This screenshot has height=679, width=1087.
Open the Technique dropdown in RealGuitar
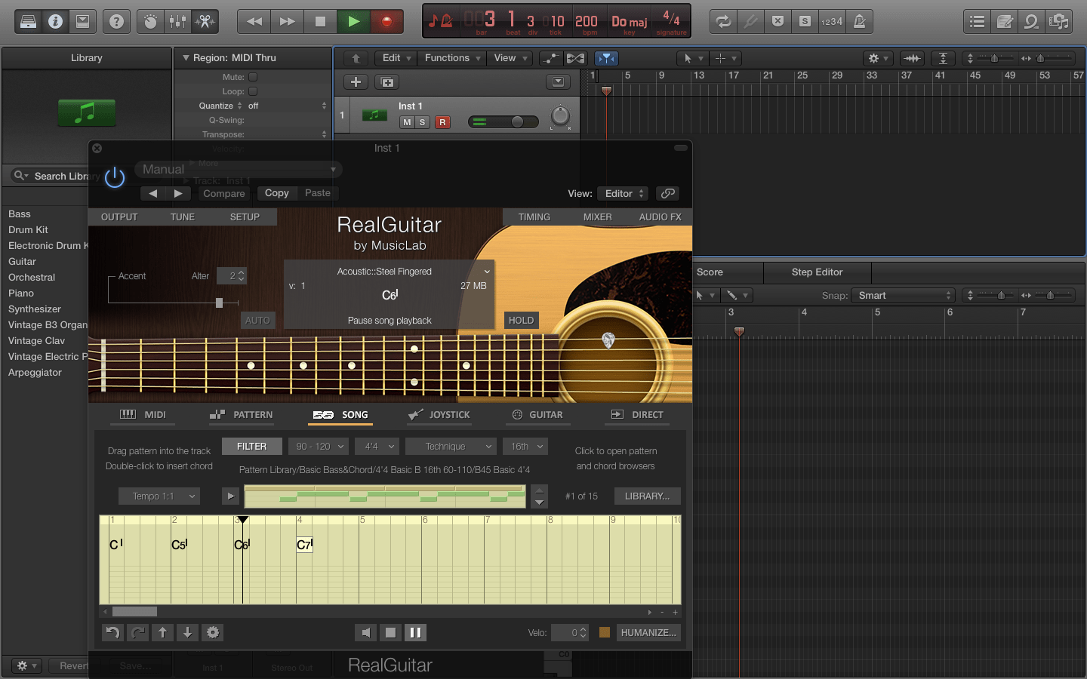(x=450, y=446)
